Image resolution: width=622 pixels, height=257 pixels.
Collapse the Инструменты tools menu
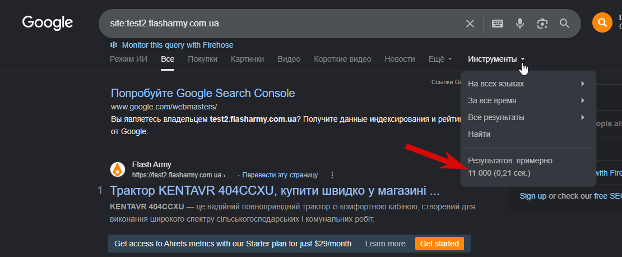coord(496,59)
